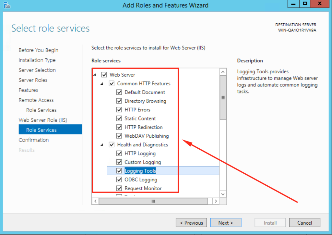Uncheck ODBC Logging checkbox
The image size is (332, 235).
(119, 179)
